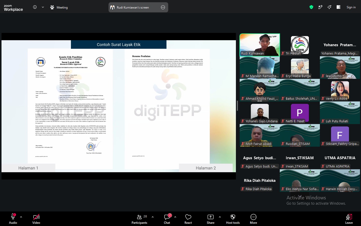Click the Sign in link
The image size is (361, 226).
click(x=351, y=7)
